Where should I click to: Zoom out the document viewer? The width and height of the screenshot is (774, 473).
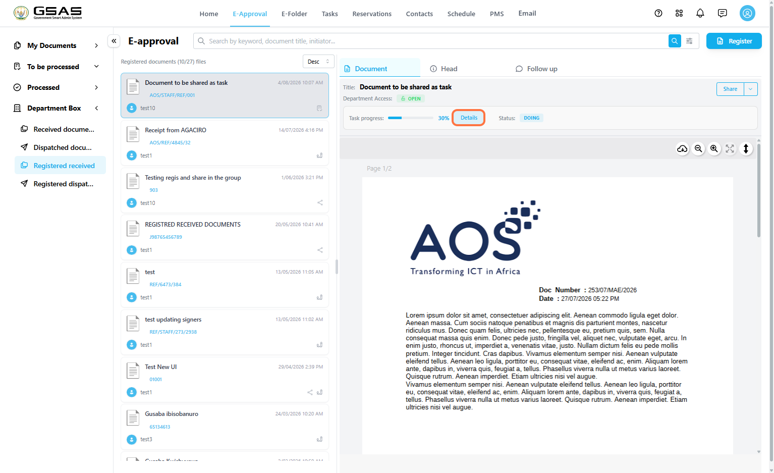(698, 149)
